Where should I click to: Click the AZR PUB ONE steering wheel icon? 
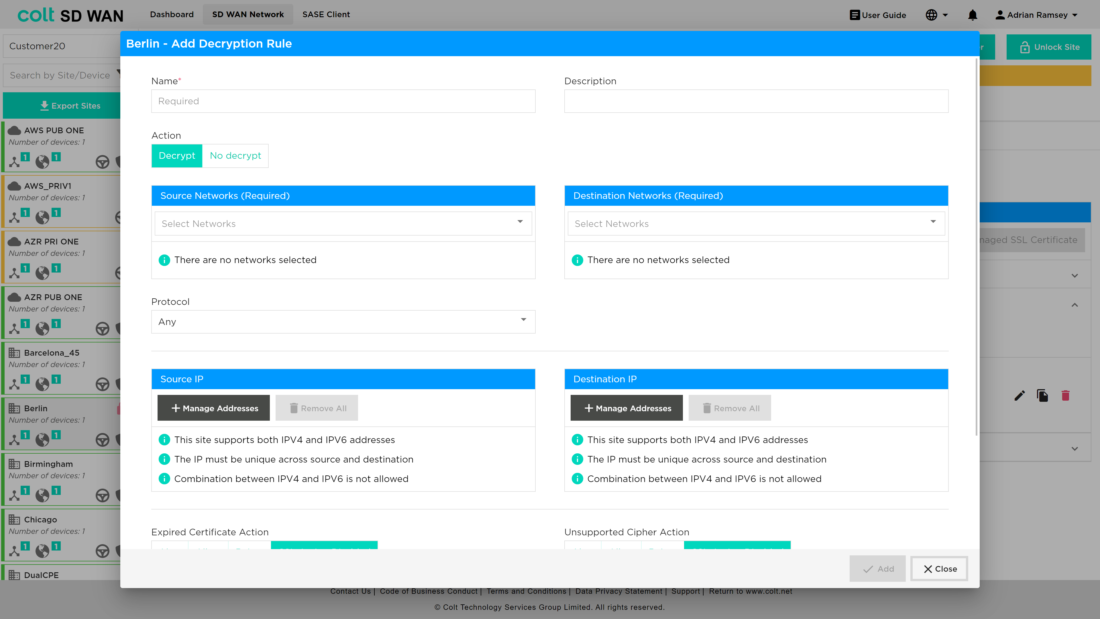103,328
